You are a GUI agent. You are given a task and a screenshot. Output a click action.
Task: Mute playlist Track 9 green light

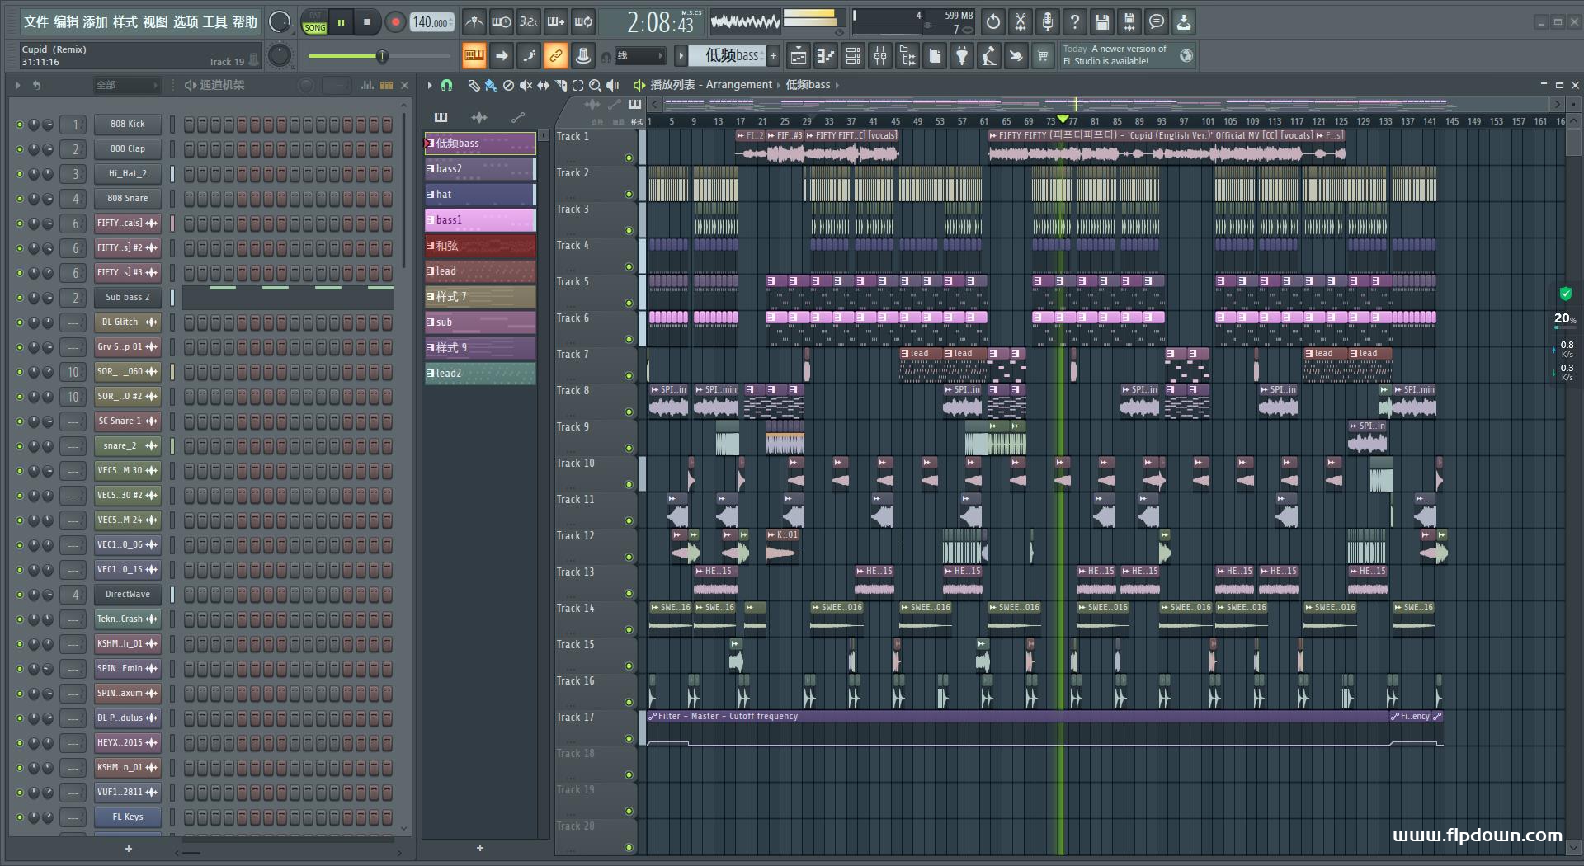[x=629, y=448]
